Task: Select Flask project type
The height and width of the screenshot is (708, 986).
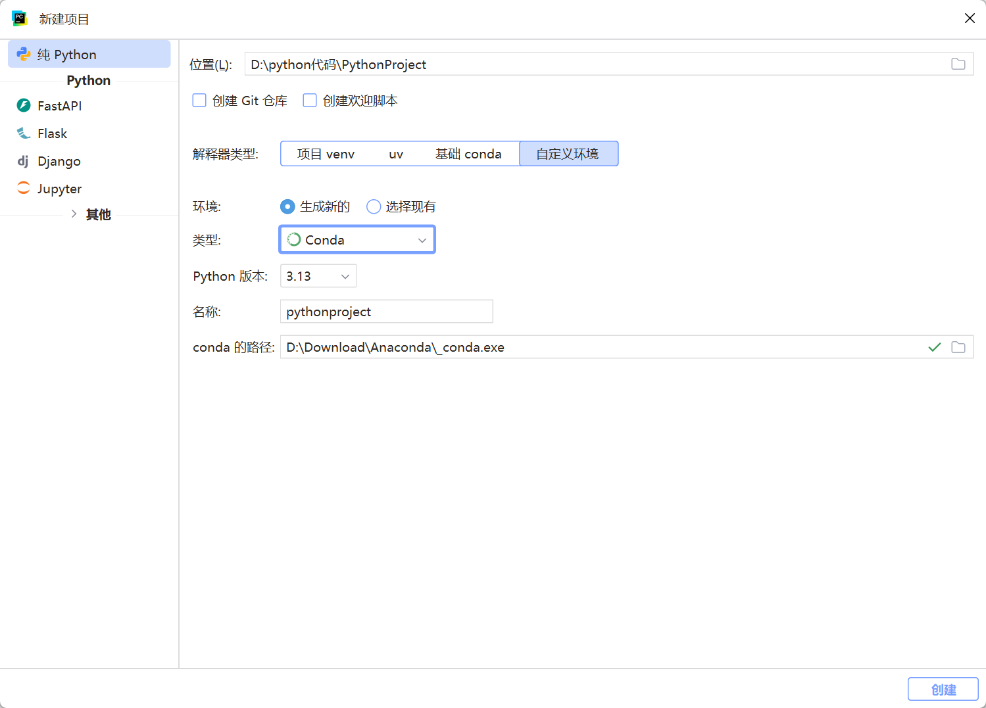Action: 89,133
